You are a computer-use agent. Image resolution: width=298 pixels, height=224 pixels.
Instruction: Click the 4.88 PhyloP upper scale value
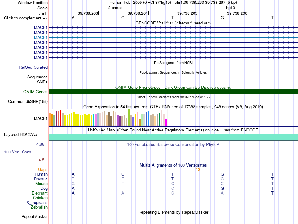coord(40,144)
